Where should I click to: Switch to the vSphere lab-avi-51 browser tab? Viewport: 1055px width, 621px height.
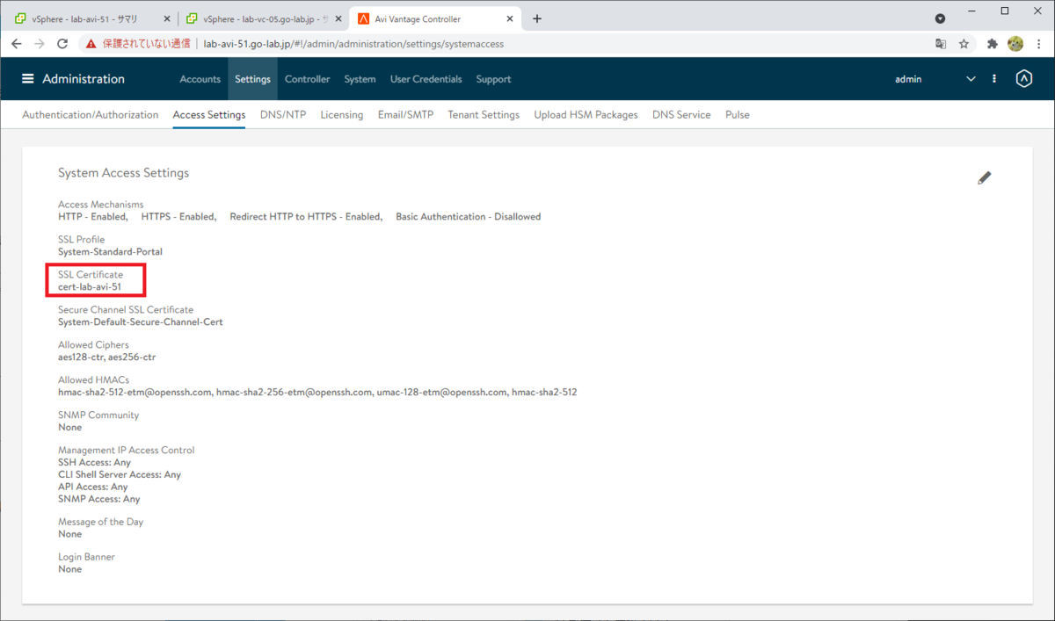point(91,18)
